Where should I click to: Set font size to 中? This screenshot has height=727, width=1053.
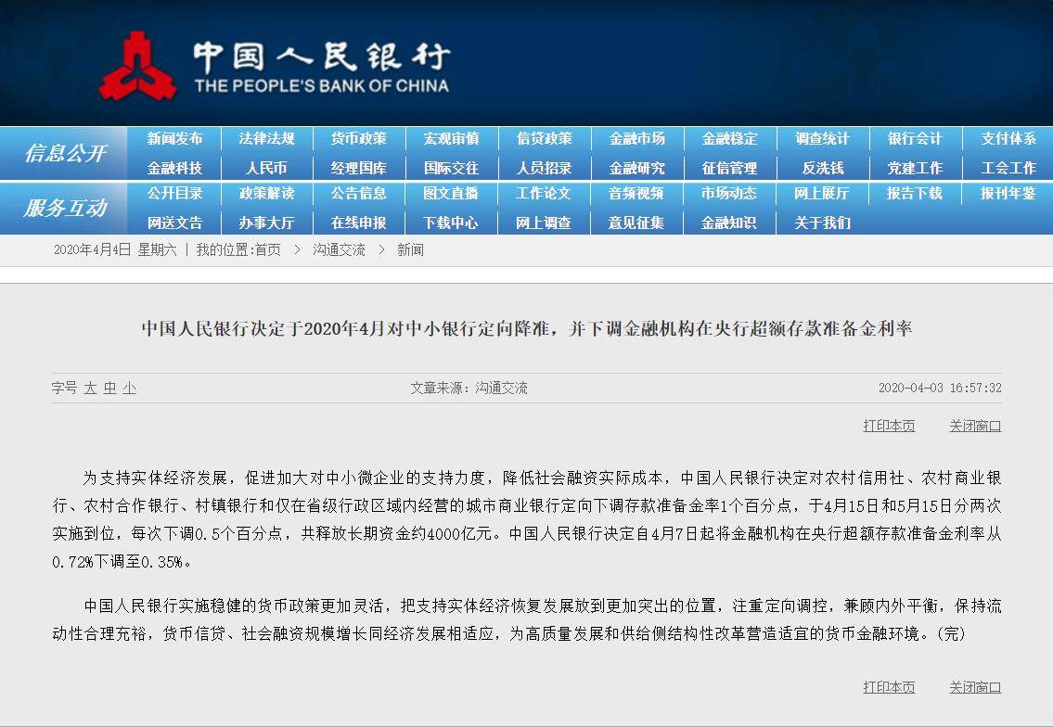[x=110, y=388]
